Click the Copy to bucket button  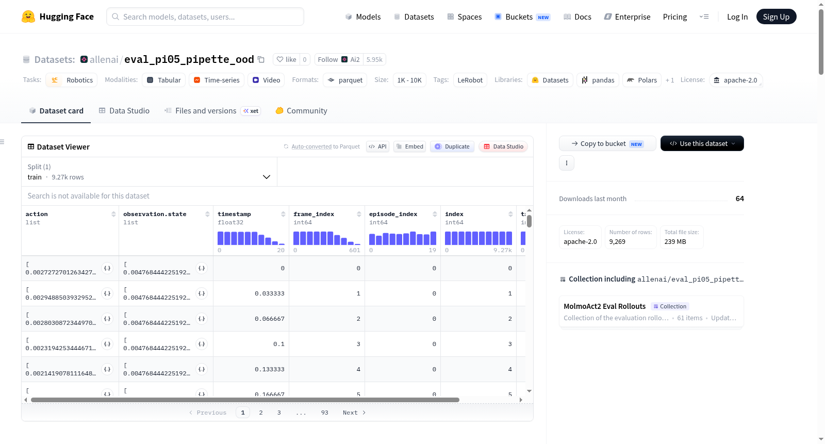click(607, 143)
